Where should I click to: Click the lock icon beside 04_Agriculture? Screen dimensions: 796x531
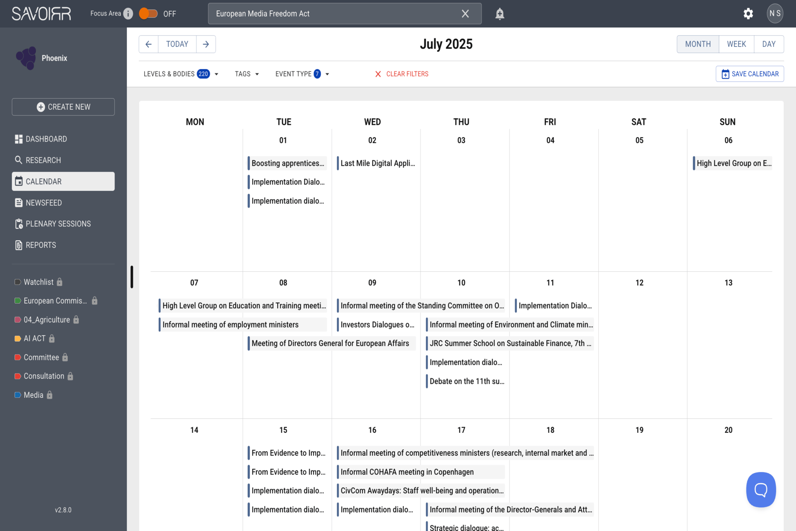pyautogui.click(x=76, y=319)
